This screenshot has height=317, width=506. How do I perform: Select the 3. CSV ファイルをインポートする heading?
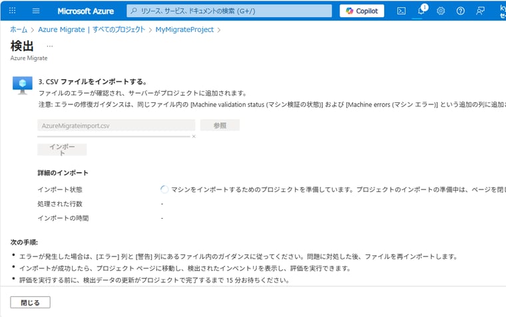[93, 82]
